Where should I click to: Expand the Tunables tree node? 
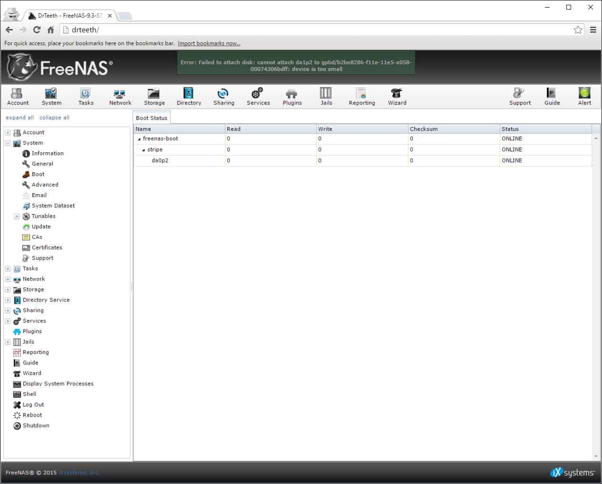tap(17, 216)
